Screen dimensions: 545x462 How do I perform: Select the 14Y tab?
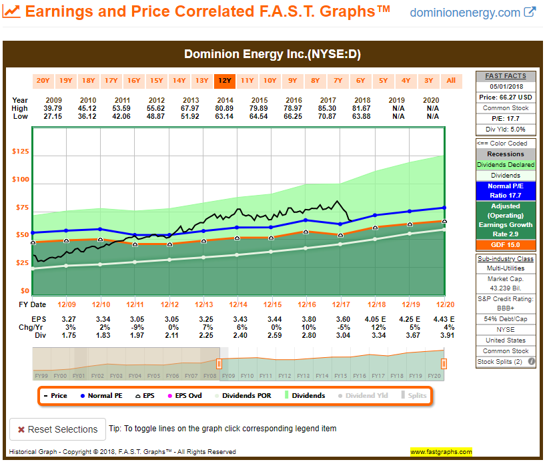coord(179,81)
